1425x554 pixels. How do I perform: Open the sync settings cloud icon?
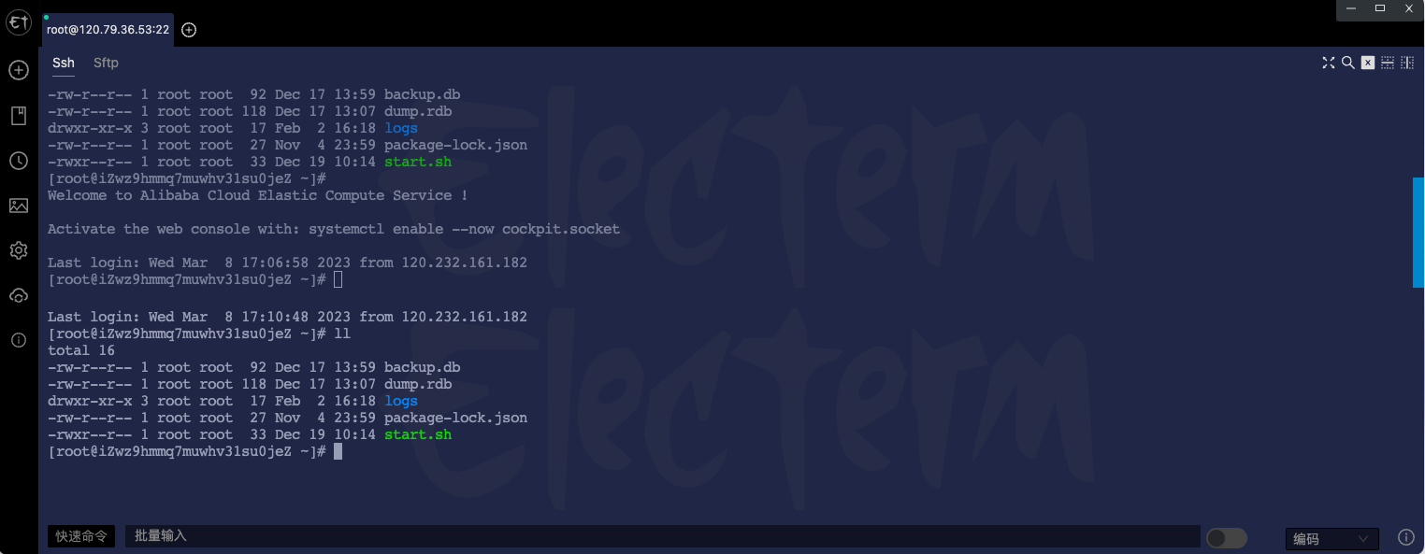click(x=18, y=295)
